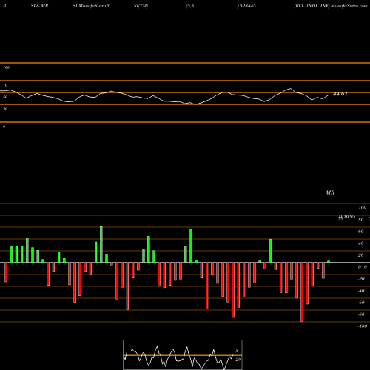Click the 'SI MunafaSutraR' header label
Image resolution: width=370 pixels, height=370 pixels.
coord(91,6)
